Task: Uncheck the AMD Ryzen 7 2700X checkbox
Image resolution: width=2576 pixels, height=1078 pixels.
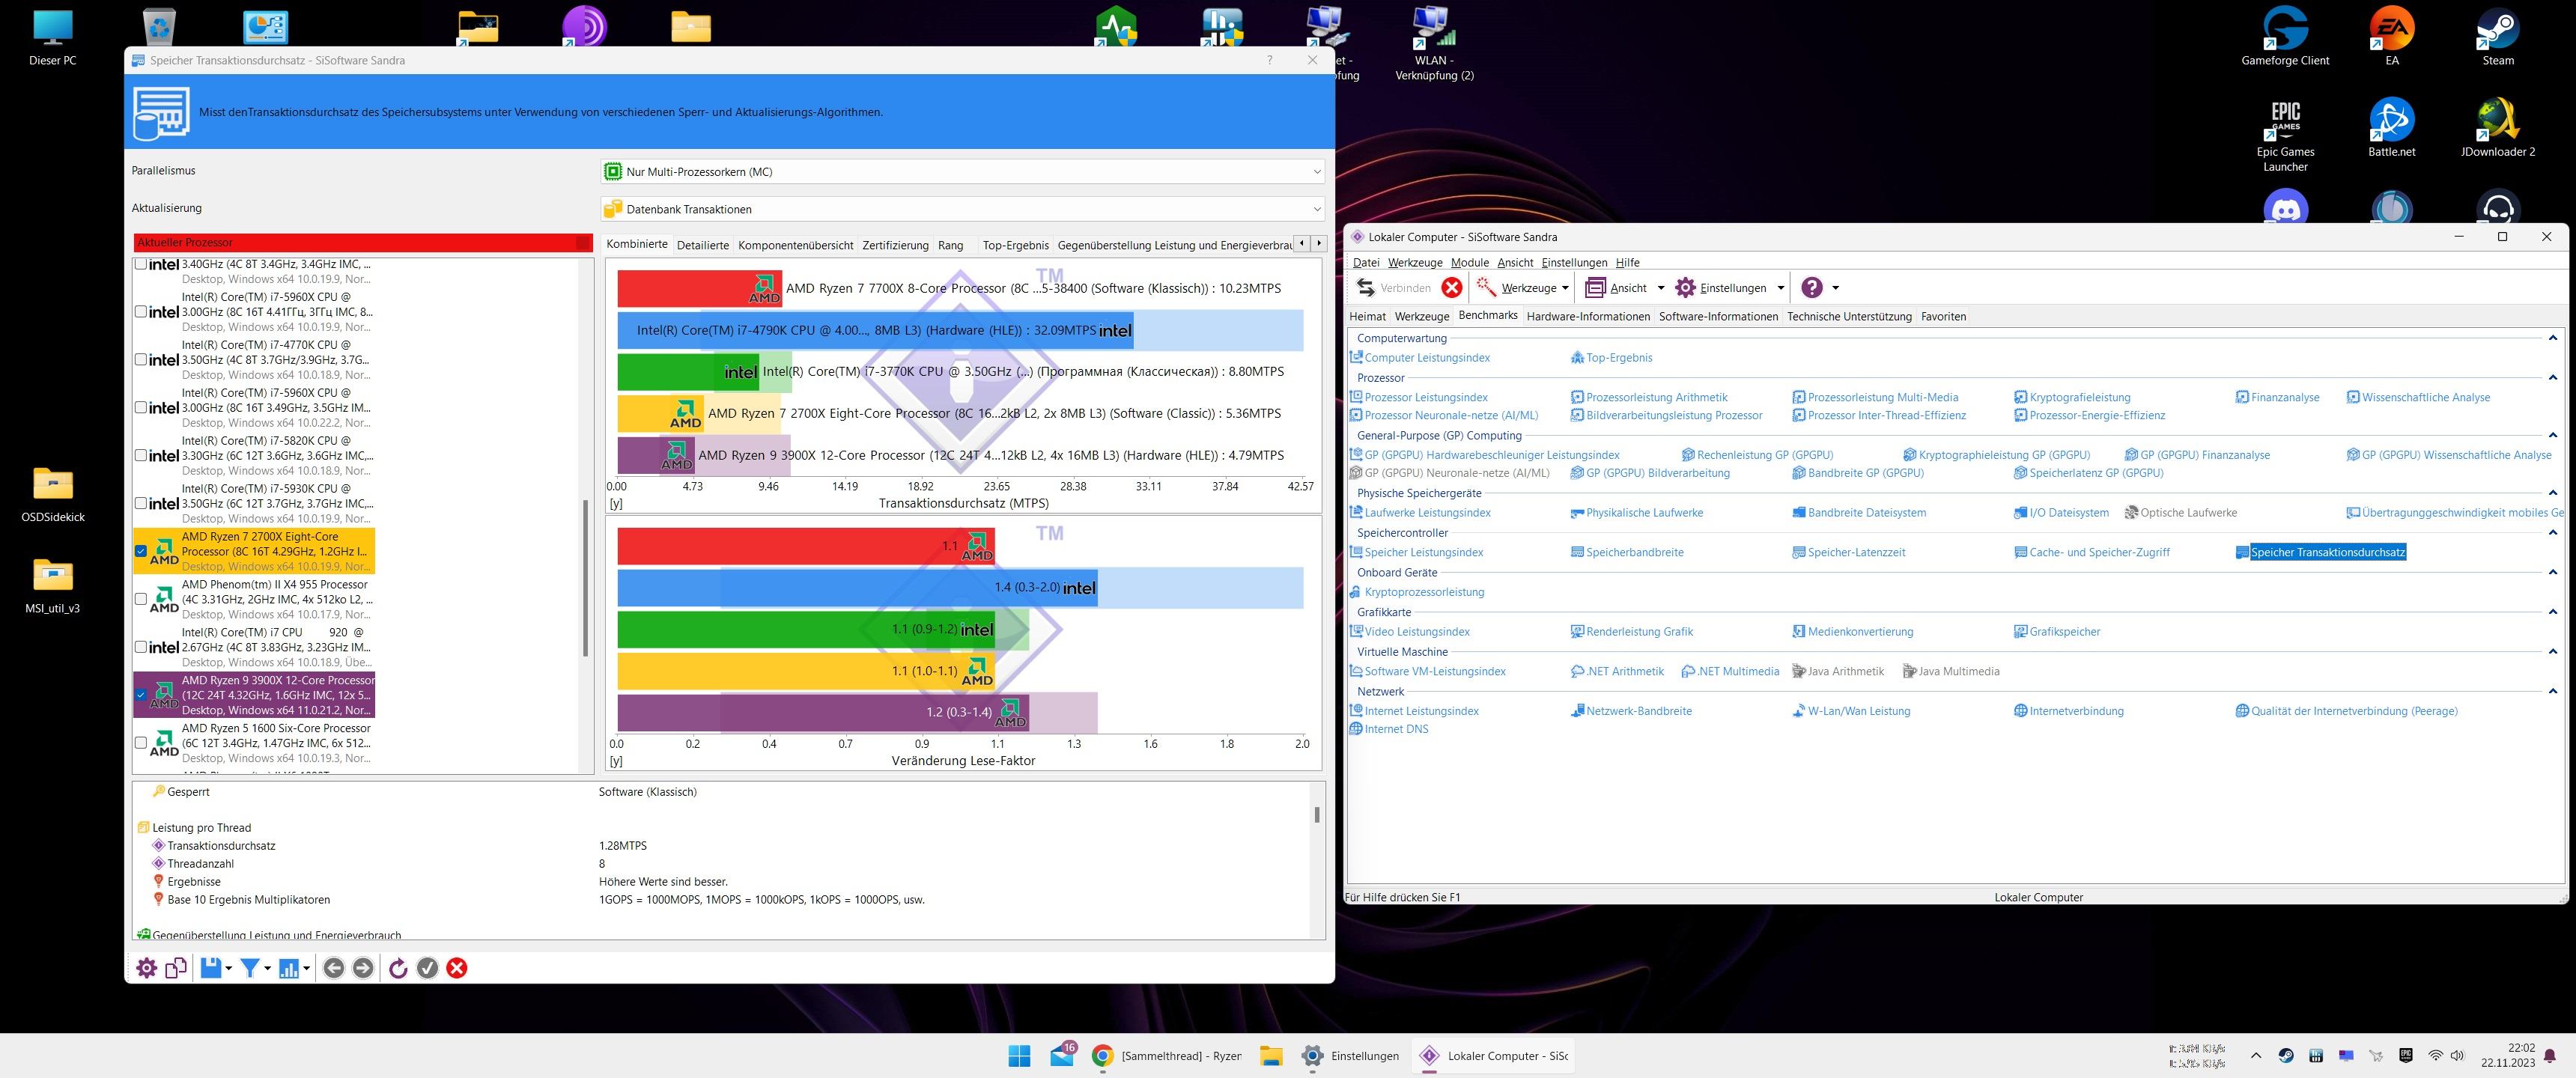Action: tap(141, 551)
